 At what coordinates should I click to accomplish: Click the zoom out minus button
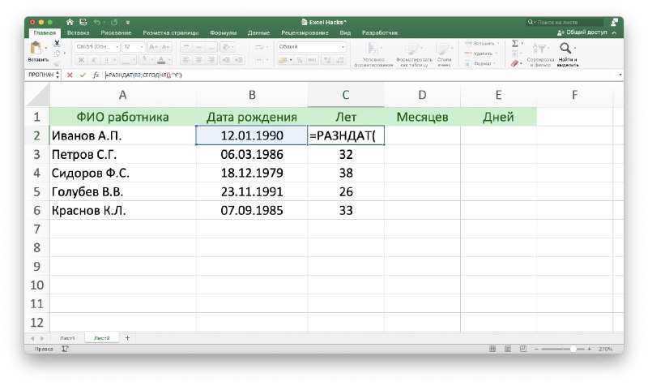point(536,350)
